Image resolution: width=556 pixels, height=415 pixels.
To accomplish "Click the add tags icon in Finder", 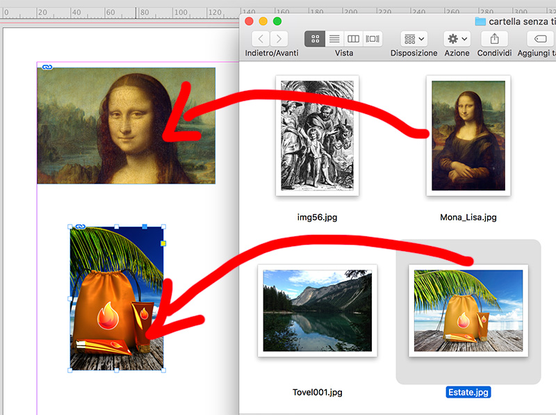I will [541, 39].
